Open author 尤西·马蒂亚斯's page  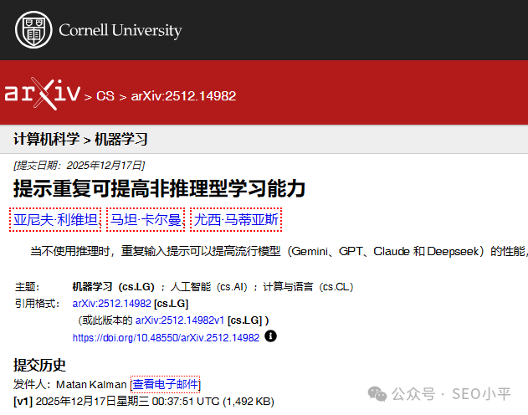236,220
